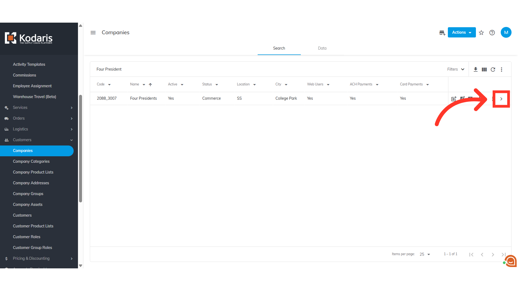Viewport: 518px width, 291px height.
Task: Open the help question mark icon
Action: 492,33
